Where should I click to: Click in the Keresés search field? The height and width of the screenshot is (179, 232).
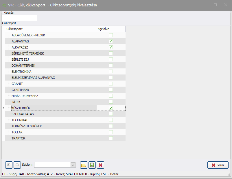coord(20,18)
